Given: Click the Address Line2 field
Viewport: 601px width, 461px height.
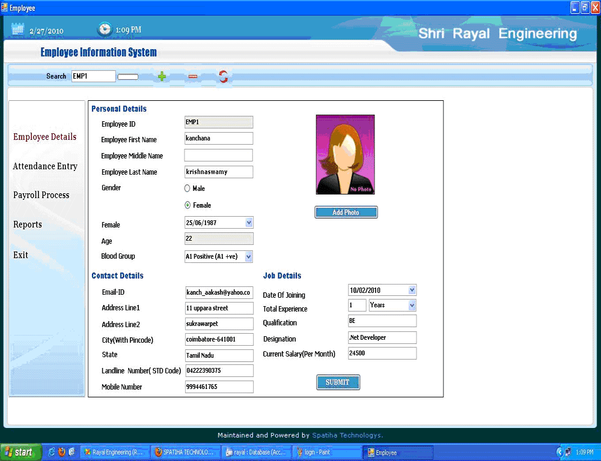Looking at the screenshot, I should [x=219, y=324].
